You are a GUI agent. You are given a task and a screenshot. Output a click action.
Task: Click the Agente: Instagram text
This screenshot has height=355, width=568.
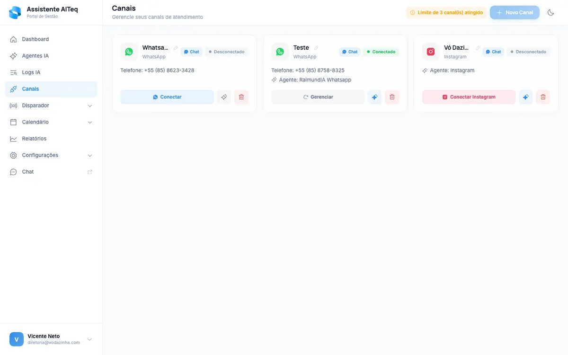point(452,71)
